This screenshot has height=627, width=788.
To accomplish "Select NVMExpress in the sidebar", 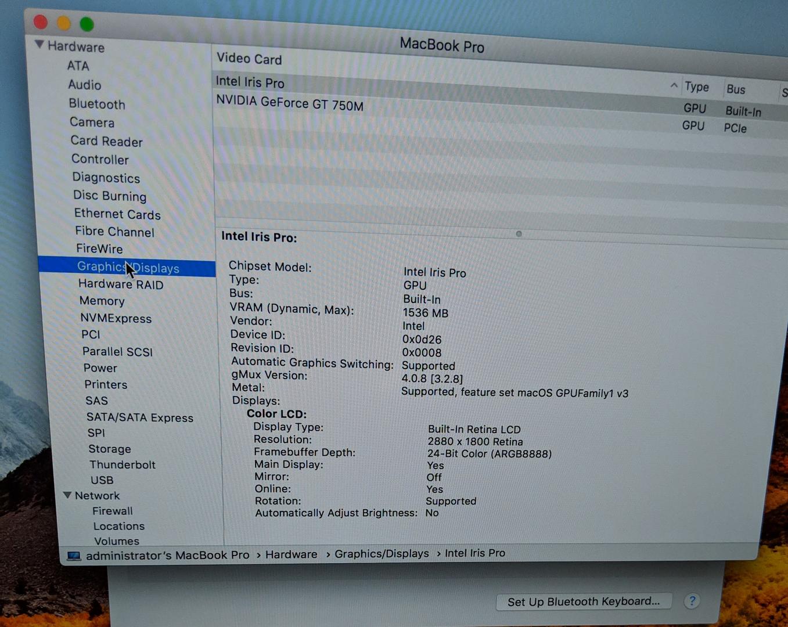I will [116, 318].
